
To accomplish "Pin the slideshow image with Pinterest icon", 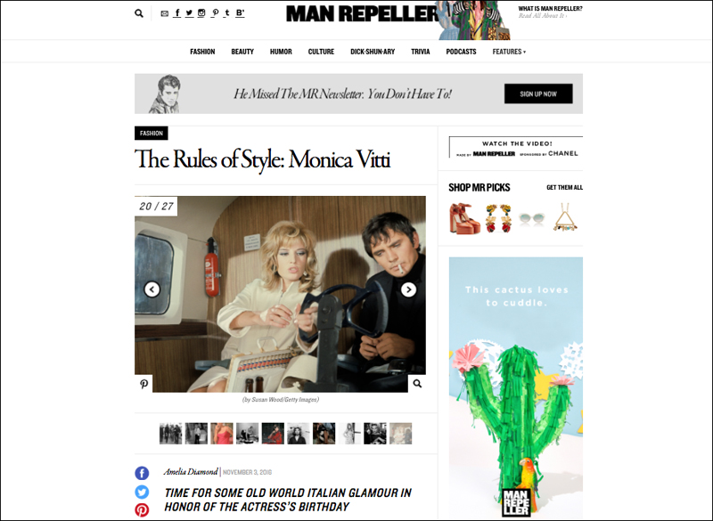I will pyautogui.click(x=143, y=384).
